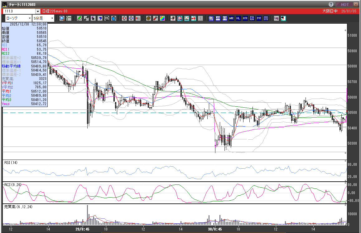The image size is (361, 233).
Task: Click the magnifier zoom tool icon
Action: tap(62, 18)
